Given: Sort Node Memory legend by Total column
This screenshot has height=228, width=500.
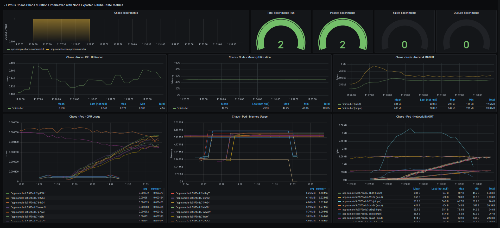Looking at the screenshot, I should point(327,104).
